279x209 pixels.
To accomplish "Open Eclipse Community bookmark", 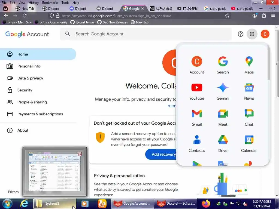I will [x=51, y=22].
